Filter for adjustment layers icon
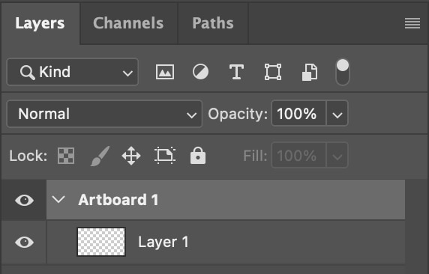The image size is (429, 274). tap(200, 72)
